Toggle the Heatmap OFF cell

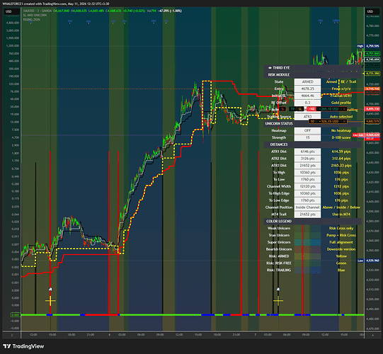307,130
